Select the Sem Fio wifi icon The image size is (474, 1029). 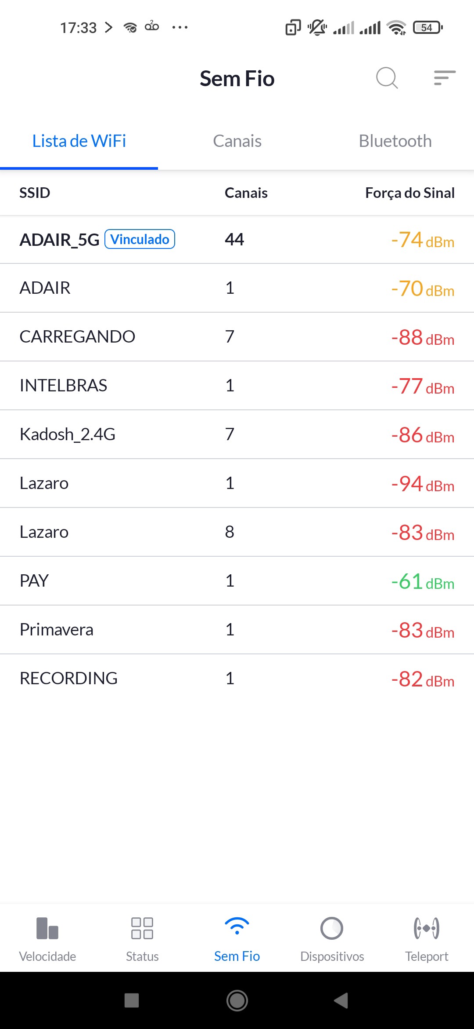pos(237,927)
